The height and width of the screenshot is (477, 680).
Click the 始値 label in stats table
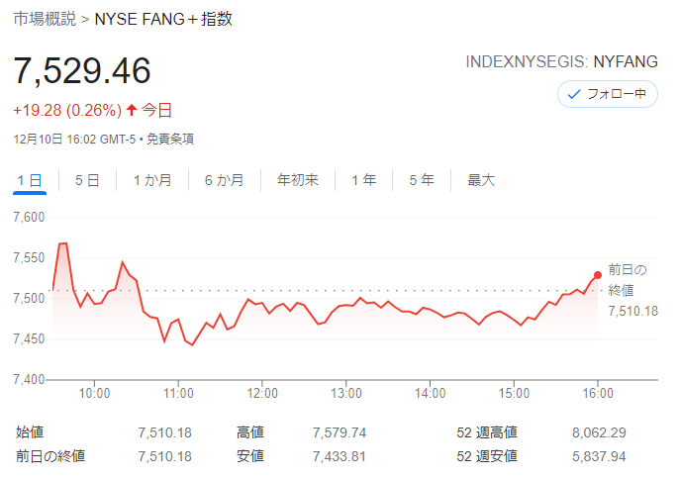click(30, 431)
